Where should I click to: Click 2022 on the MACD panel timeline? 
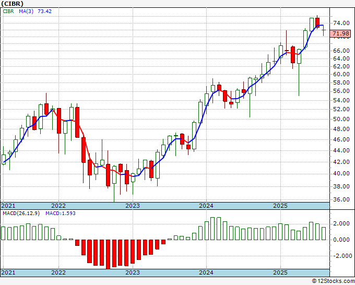click(58, 272)
